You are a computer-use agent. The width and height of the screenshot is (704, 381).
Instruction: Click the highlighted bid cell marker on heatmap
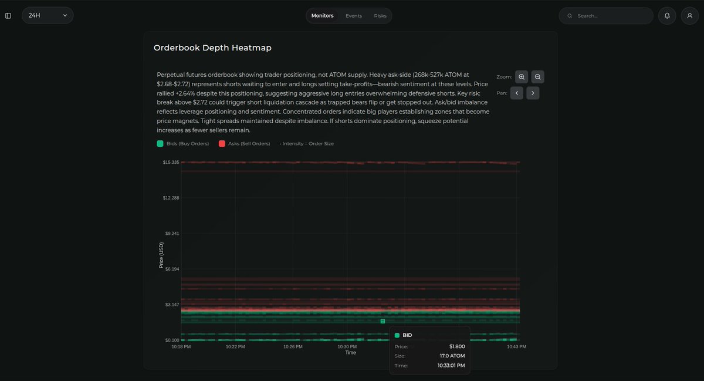click(383, 321)
